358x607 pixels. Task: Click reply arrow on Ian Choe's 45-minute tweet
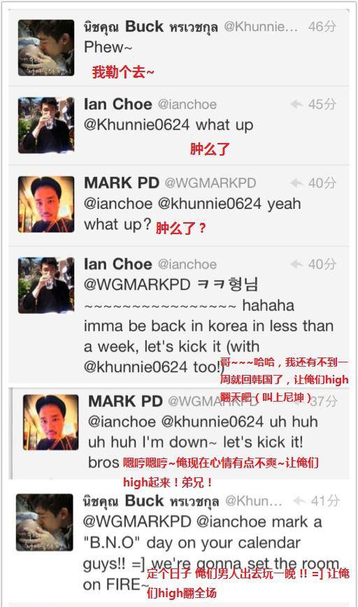[x=296, y=104]
